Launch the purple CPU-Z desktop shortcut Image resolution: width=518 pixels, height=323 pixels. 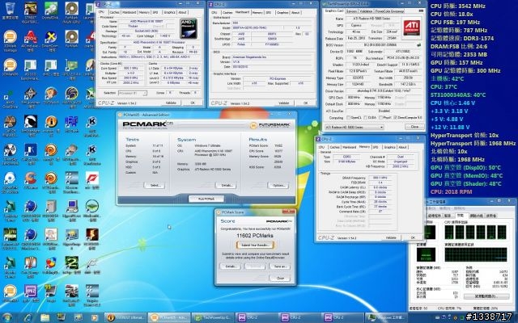(x=31, y=293)
